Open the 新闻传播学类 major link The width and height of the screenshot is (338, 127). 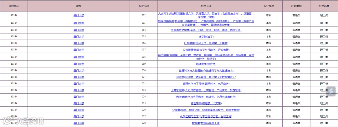pos(206,23)
